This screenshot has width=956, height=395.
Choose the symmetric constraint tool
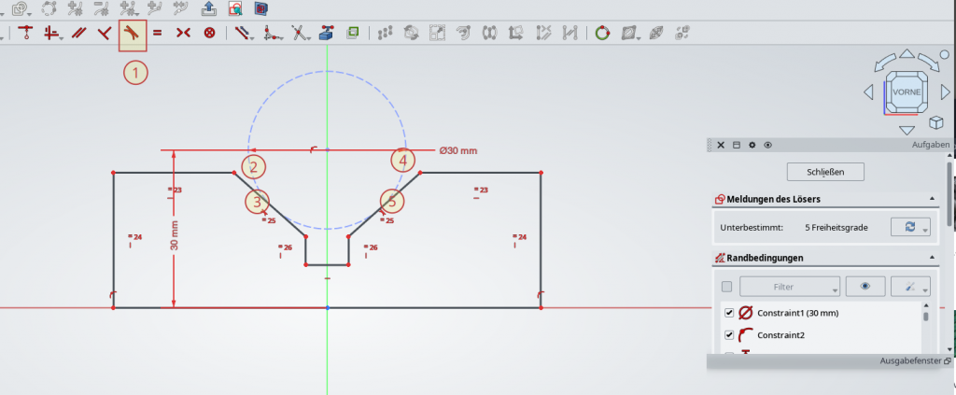tap(183, 34)
